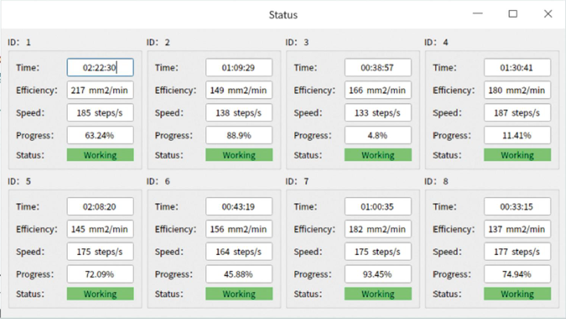Click the Time field showing 00:38:57
566x319 pixels.
(378, 68)
